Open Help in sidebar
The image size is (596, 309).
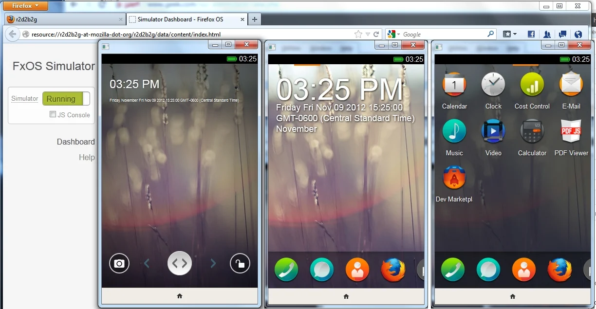pos(87,157)
